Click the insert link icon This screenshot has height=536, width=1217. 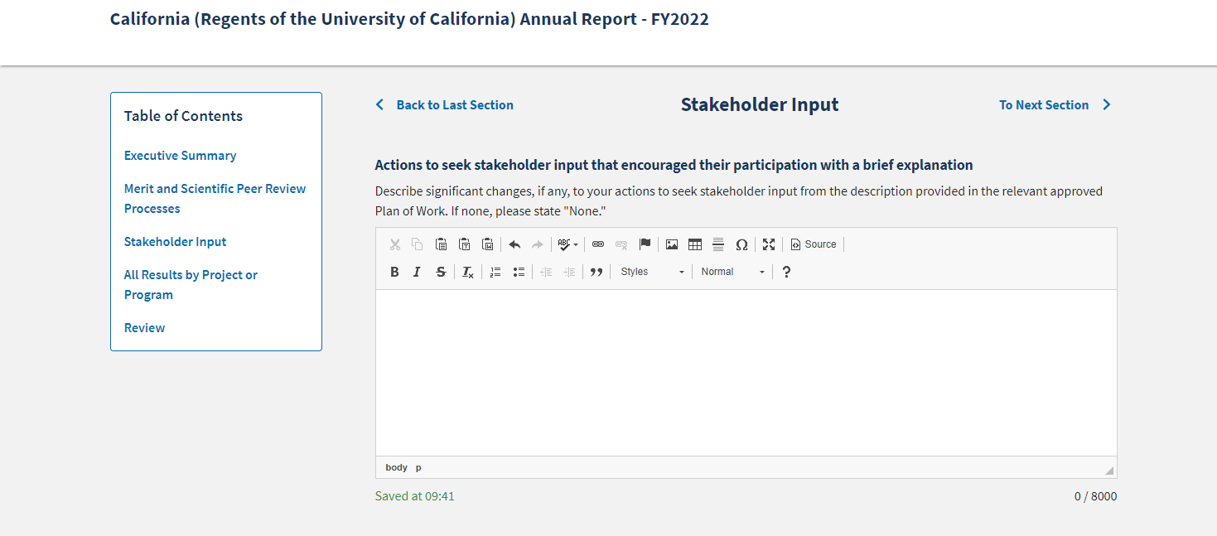click(x=598, y=244)
